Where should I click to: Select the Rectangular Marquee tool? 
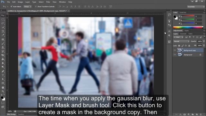[3, 19]
